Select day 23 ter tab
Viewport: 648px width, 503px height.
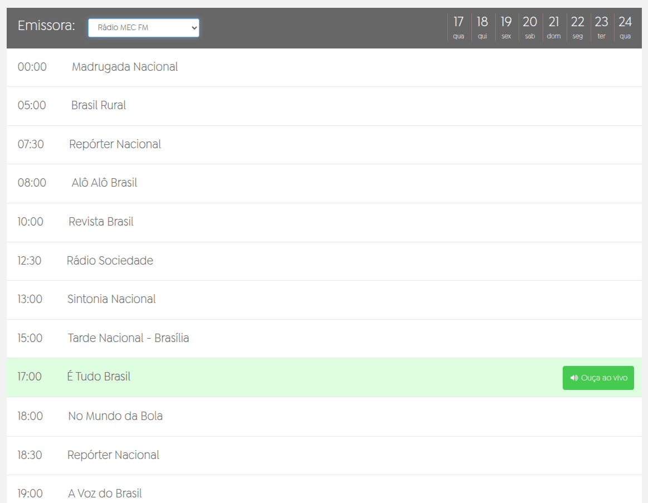pos(601,27)
